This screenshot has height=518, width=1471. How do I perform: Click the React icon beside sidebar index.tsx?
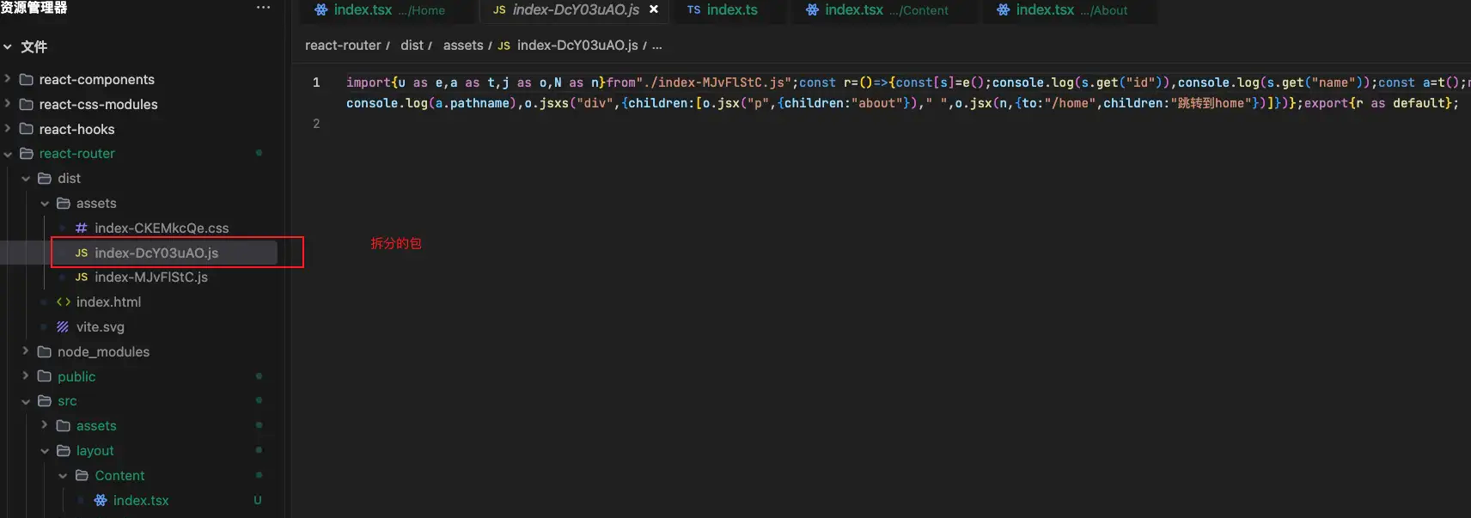pyautogui.click(x=101, y=501)
